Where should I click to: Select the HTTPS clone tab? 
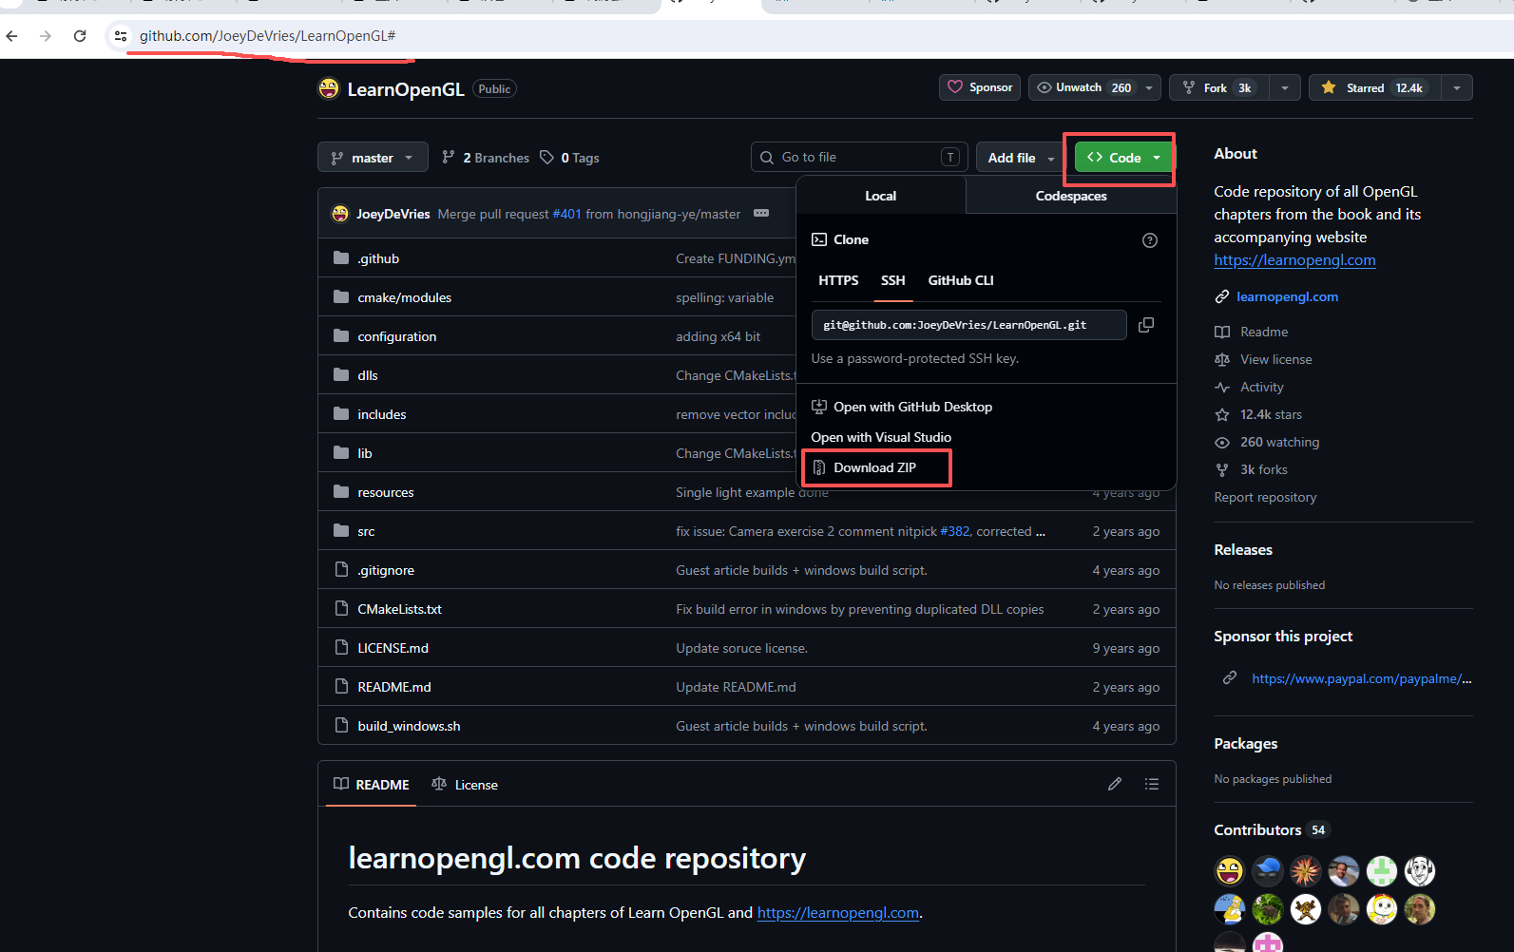[838, 280]
